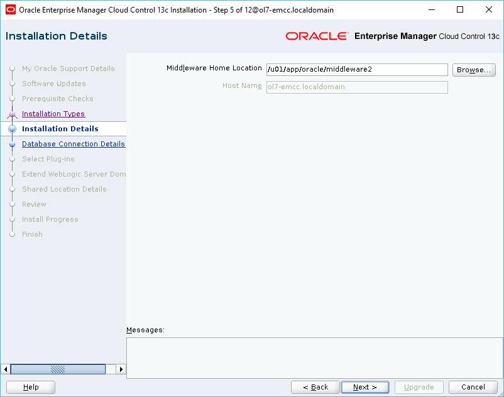504x397 pixels.
Task: Click the Host Name field
Action: [x=357, y=87]
